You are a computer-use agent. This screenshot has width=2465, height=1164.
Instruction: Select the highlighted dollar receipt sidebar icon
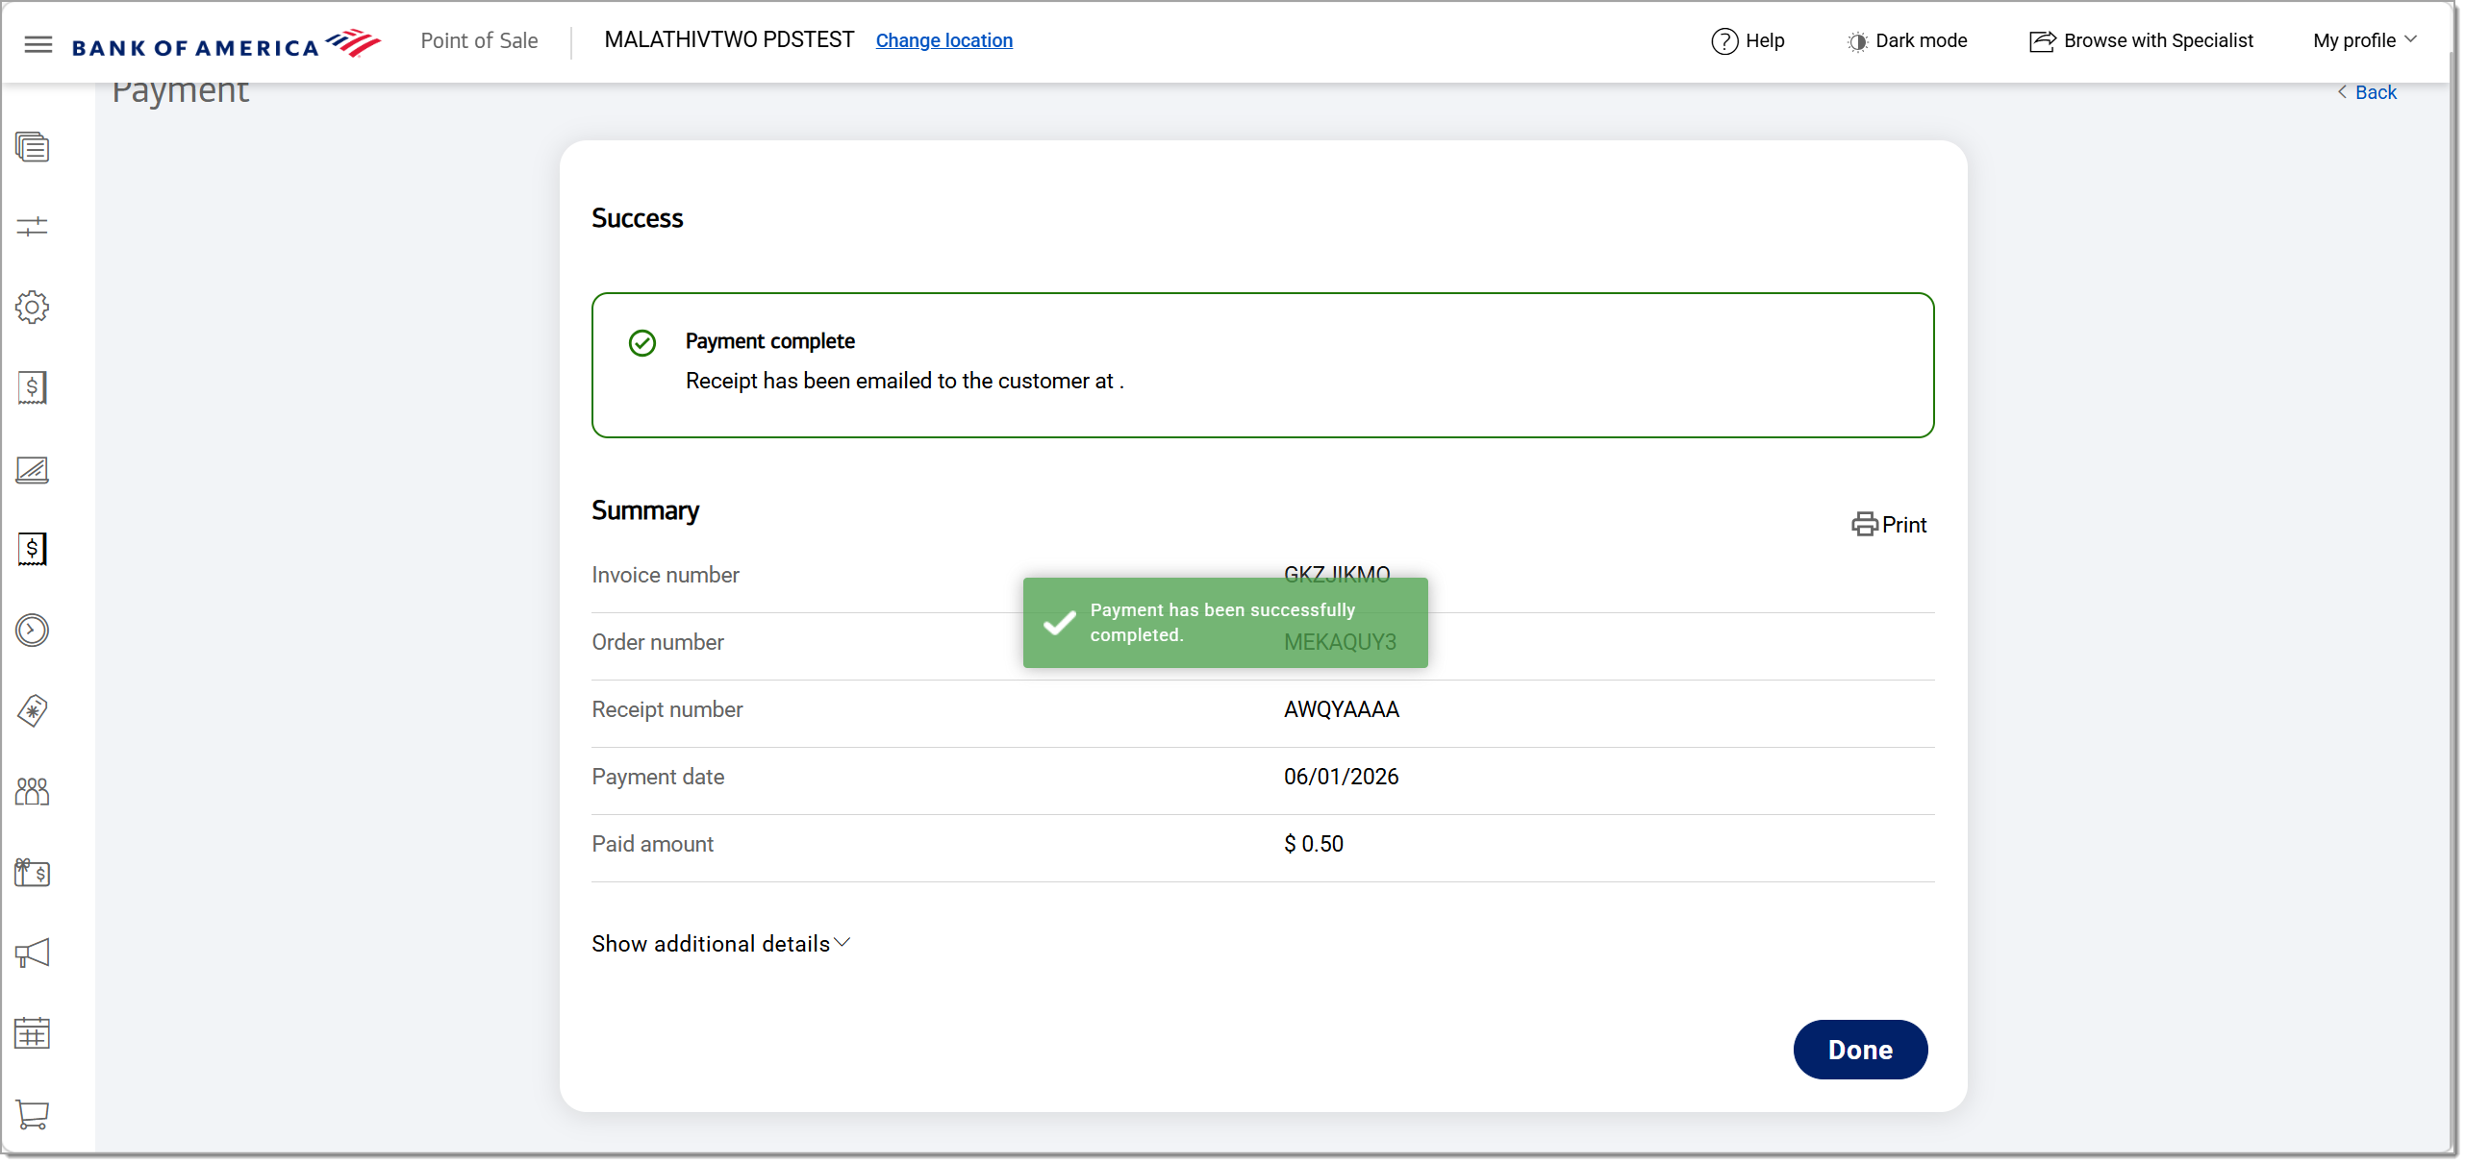(32, 549)
